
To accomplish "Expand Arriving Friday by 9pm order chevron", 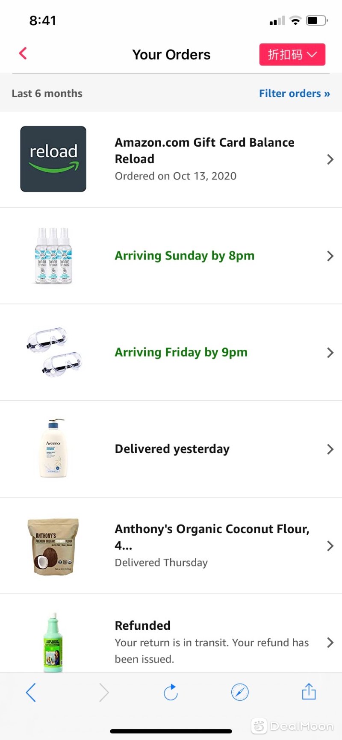I will pos(330,353).
